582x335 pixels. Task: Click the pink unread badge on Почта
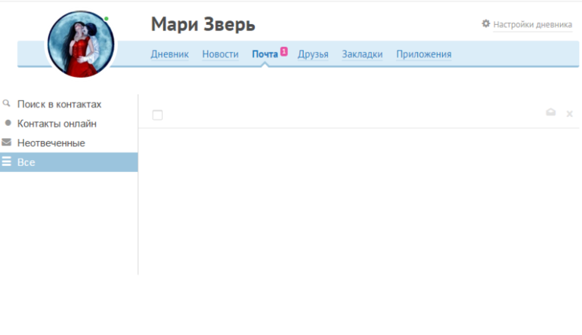tap(284, 51)
